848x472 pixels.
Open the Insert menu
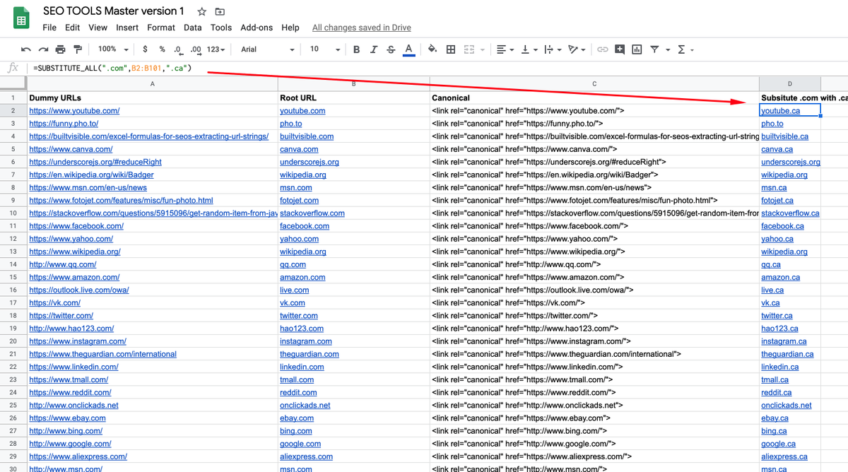127,28
